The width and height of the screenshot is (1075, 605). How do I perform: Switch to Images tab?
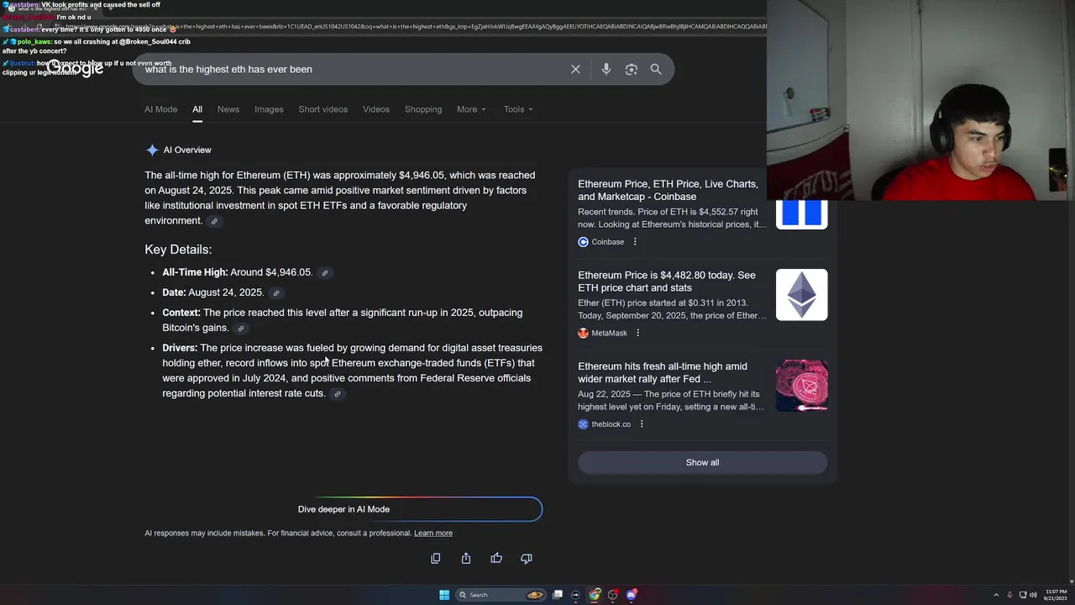pos(269,109)
